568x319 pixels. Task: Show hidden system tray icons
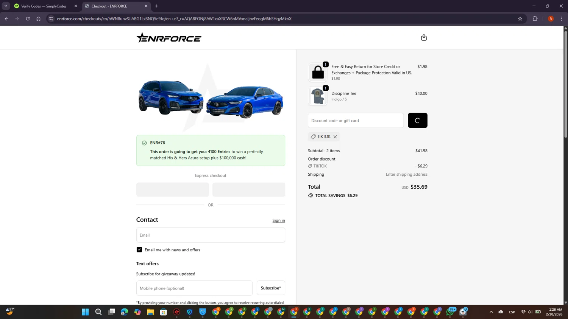tap(491, 312)
